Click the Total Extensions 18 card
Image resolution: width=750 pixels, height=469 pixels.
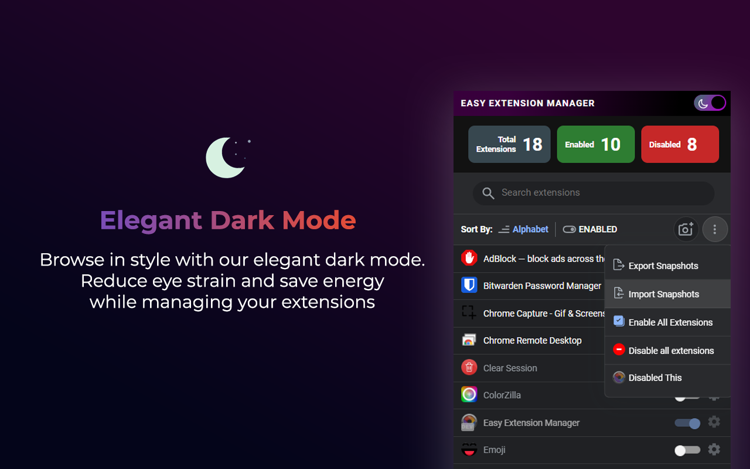click(x=509, y=144)
